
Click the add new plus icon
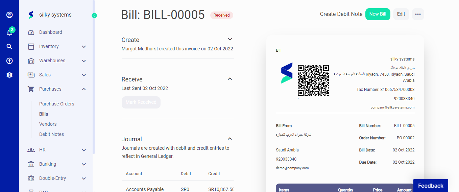coord(9,61)
